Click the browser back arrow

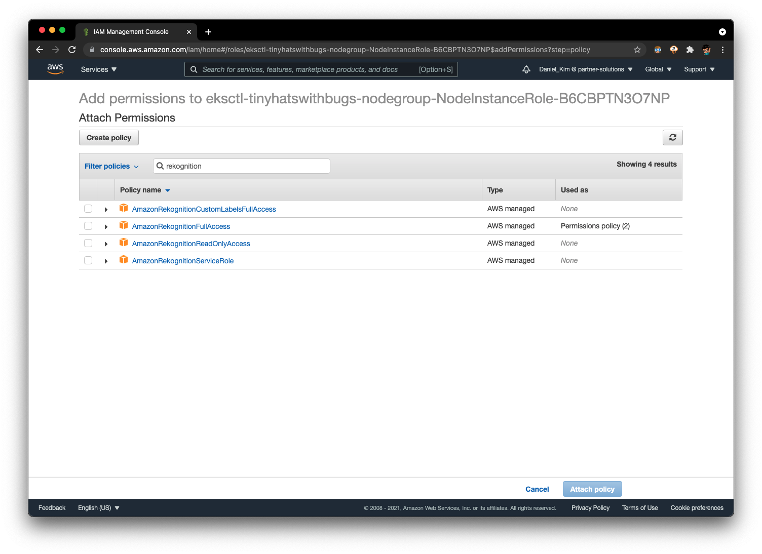point(40,50)
